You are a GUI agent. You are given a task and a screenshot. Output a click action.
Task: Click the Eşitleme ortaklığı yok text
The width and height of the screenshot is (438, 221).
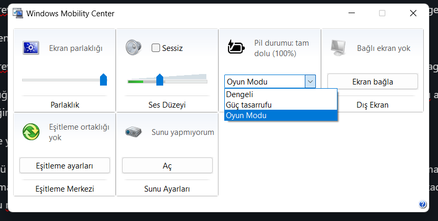pos(79,132)
